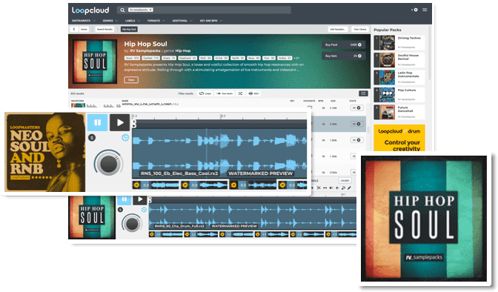Open the Home breadcrumb
This screenshot has height=292, width=498.
84,29
